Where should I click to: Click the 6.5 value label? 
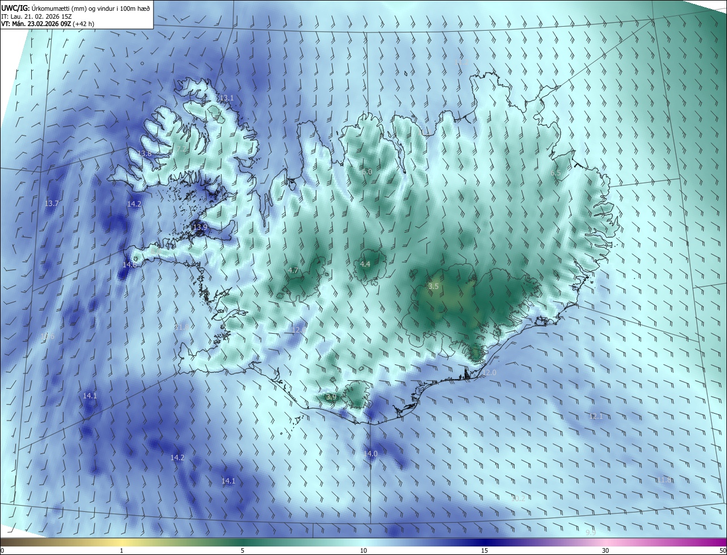(555, 173)
